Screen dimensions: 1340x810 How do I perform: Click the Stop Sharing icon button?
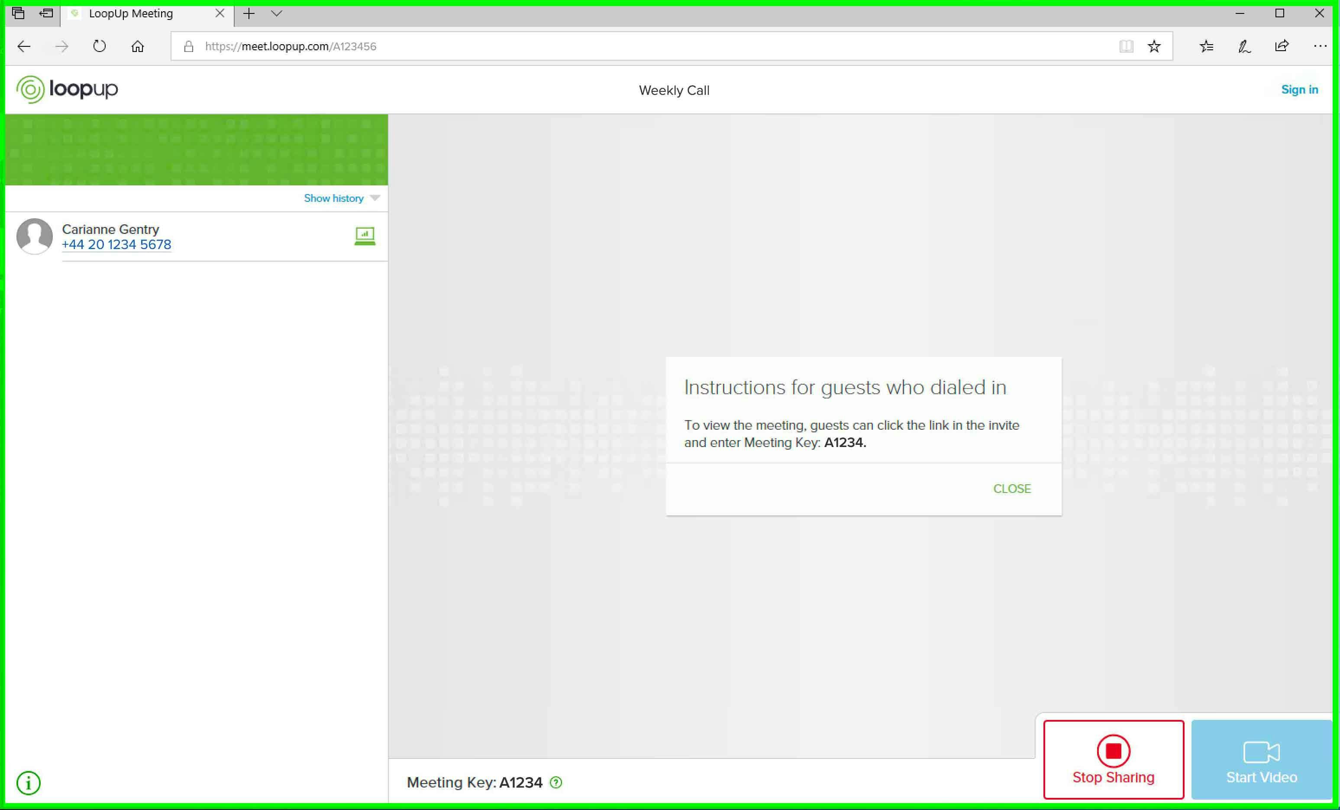click(1113, 751)
